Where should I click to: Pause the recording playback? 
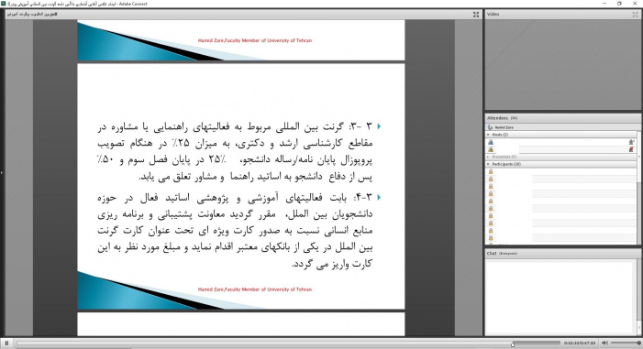coord(6,343)
